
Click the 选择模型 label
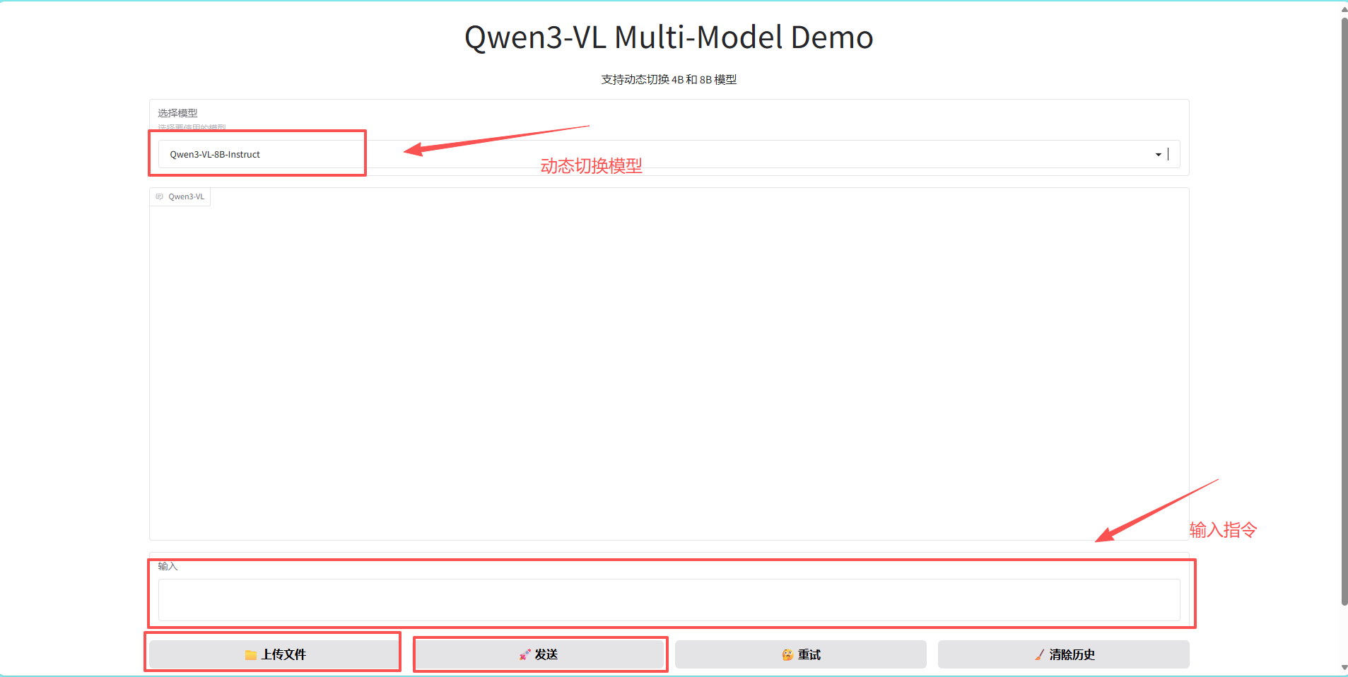pyautogui.click(x=177, y=113)
